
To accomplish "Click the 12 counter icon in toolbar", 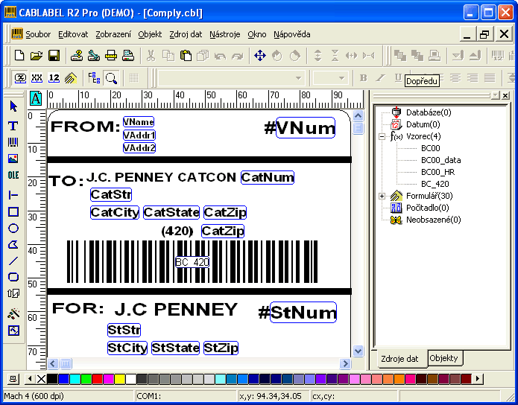I will click(54, 78).
